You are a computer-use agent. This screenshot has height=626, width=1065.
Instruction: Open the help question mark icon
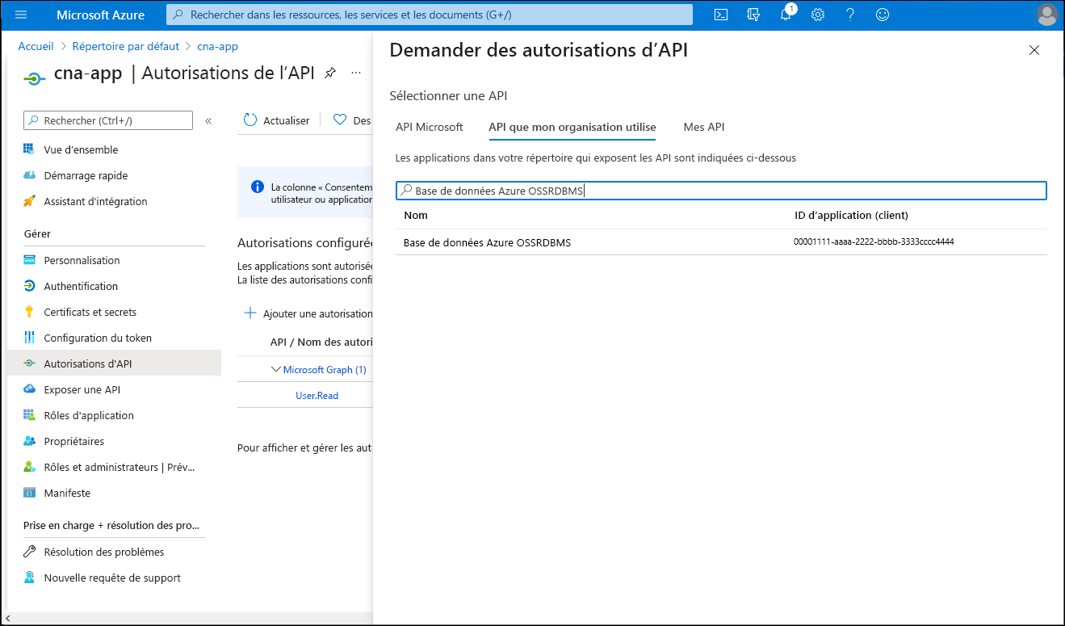[850, 15]
